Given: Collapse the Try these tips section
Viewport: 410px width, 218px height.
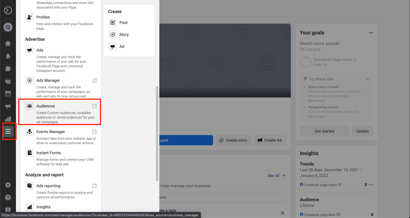Looking at the screenshot, I should click(368, 79).
